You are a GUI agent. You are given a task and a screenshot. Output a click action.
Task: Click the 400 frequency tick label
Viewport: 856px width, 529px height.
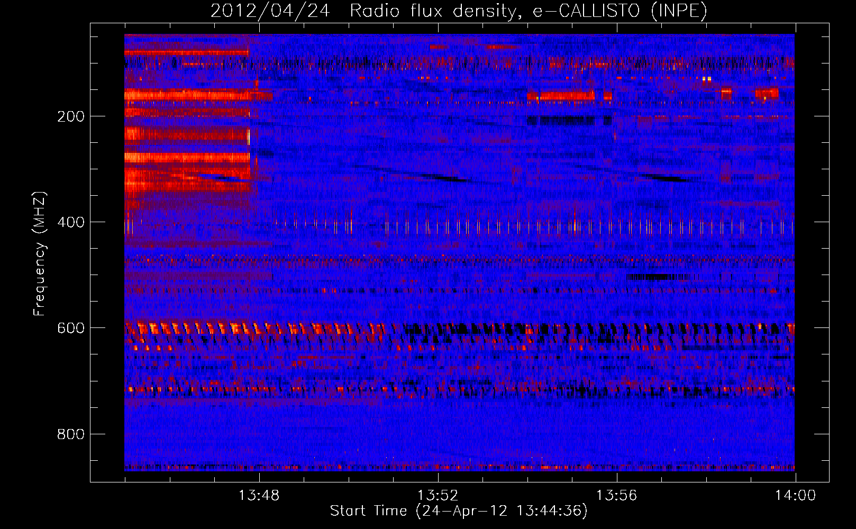click(x=71, y=222)
